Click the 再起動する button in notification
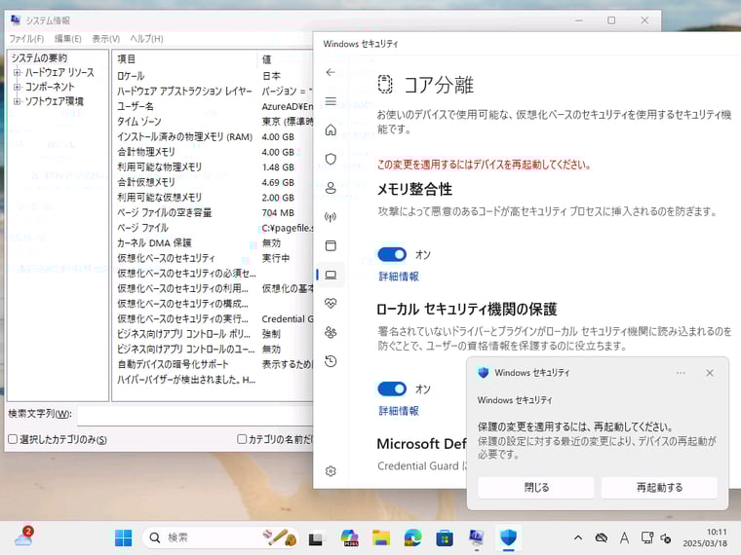Viewport: 741px width, 555px height. (x=659, y=487)
